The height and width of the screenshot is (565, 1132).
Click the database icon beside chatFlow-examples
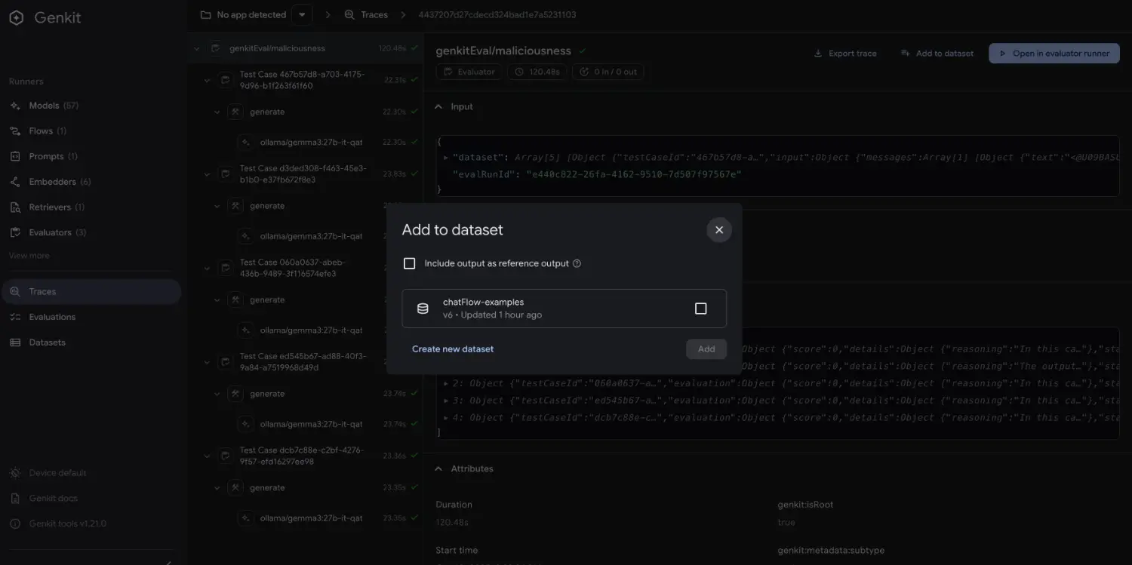[423, 309]
